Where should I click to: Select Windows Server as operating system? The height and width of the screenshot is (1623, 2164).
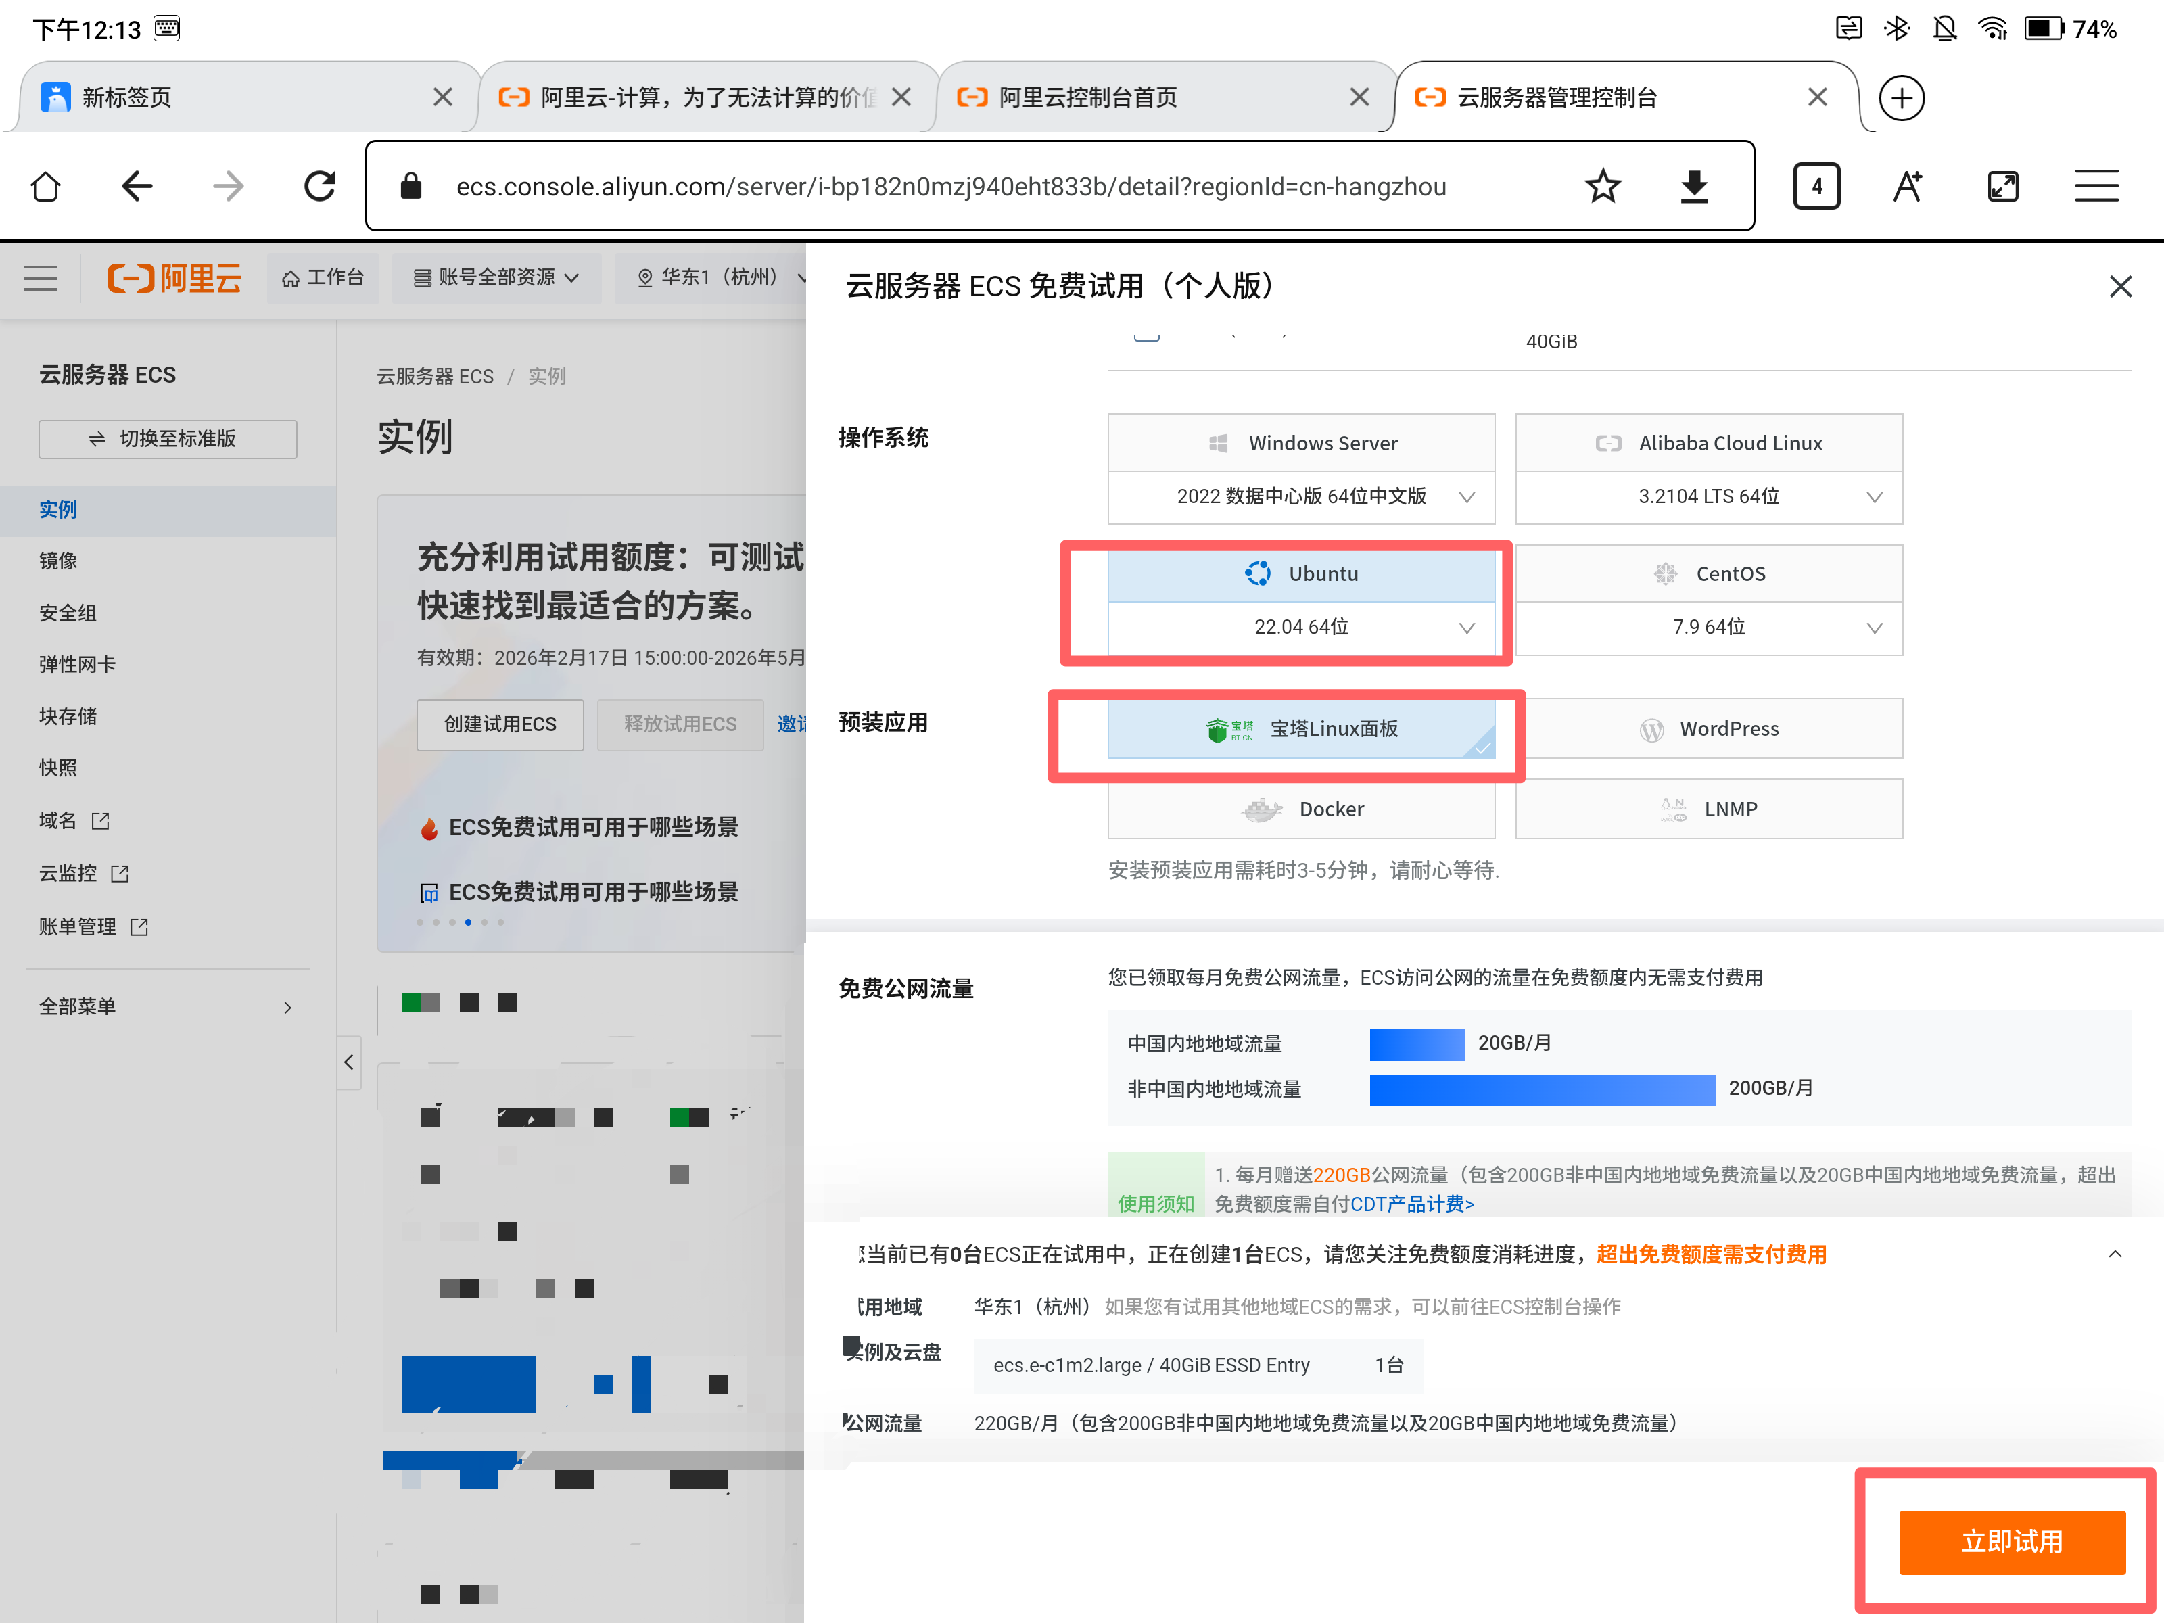[1301, 442]
